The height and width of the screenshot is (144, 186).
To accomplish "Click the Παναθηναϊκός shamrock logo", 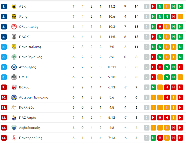I will click(x=14, y=57).
